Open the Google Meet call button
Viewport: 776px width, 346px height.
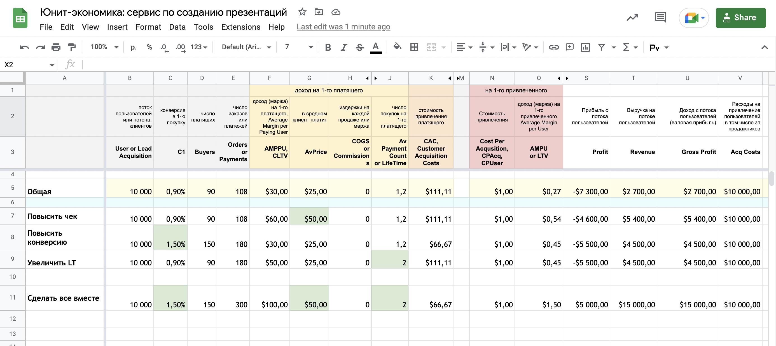(x=694, y=18)
